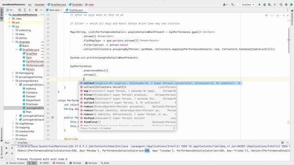Open the Bookmarks side tool window
Image resolution: width=294 pixels, height=165 pixels.
(2, 134)
